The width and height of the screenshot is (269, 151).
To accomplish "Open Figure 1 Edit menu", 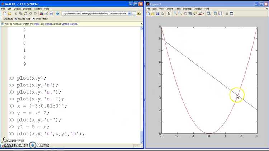I will [155, 9].
